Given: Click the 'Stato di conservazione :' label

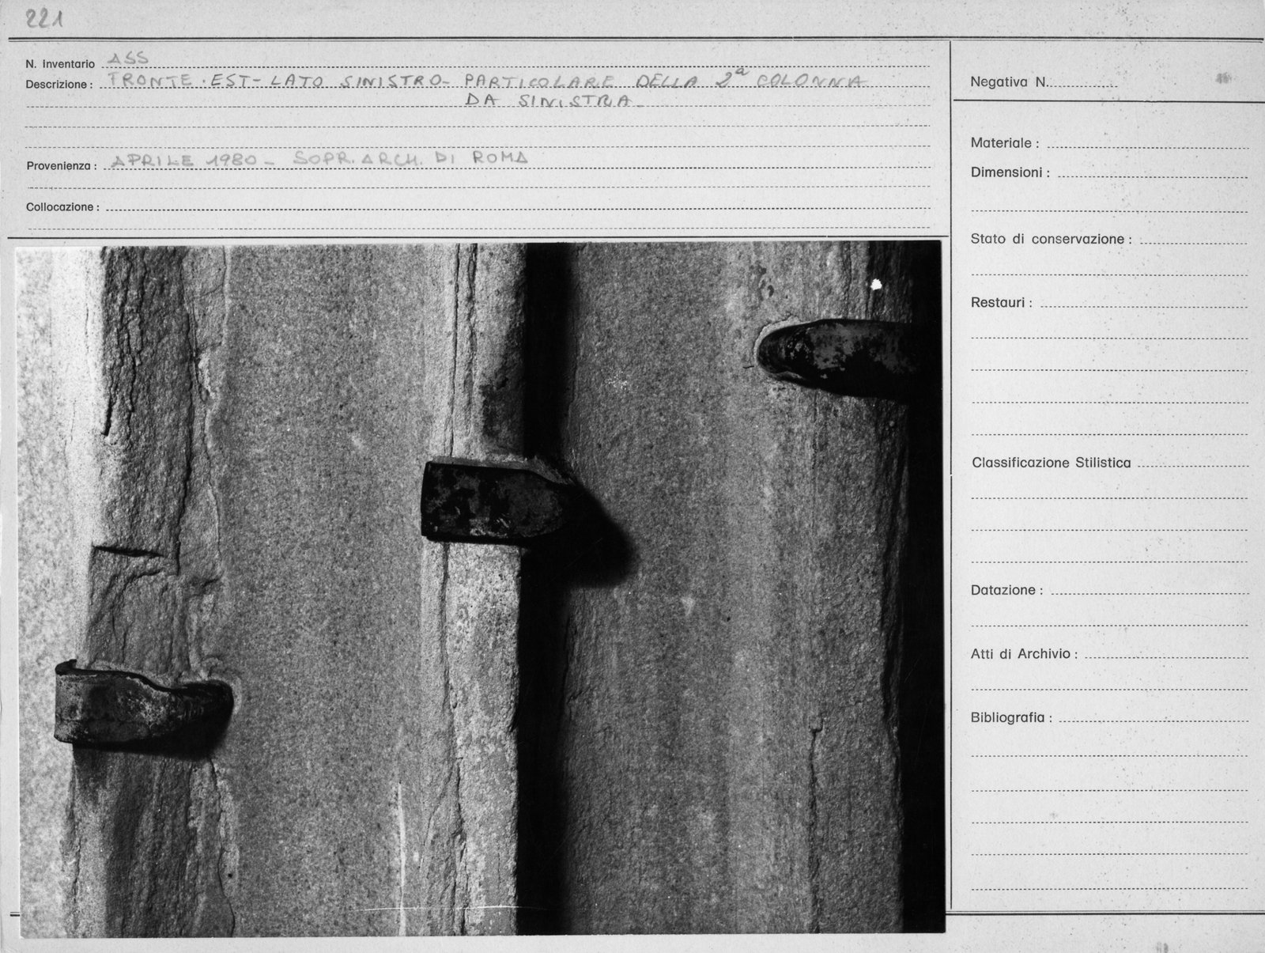Looking at the screenshot, I should (x=1052, y=239).
